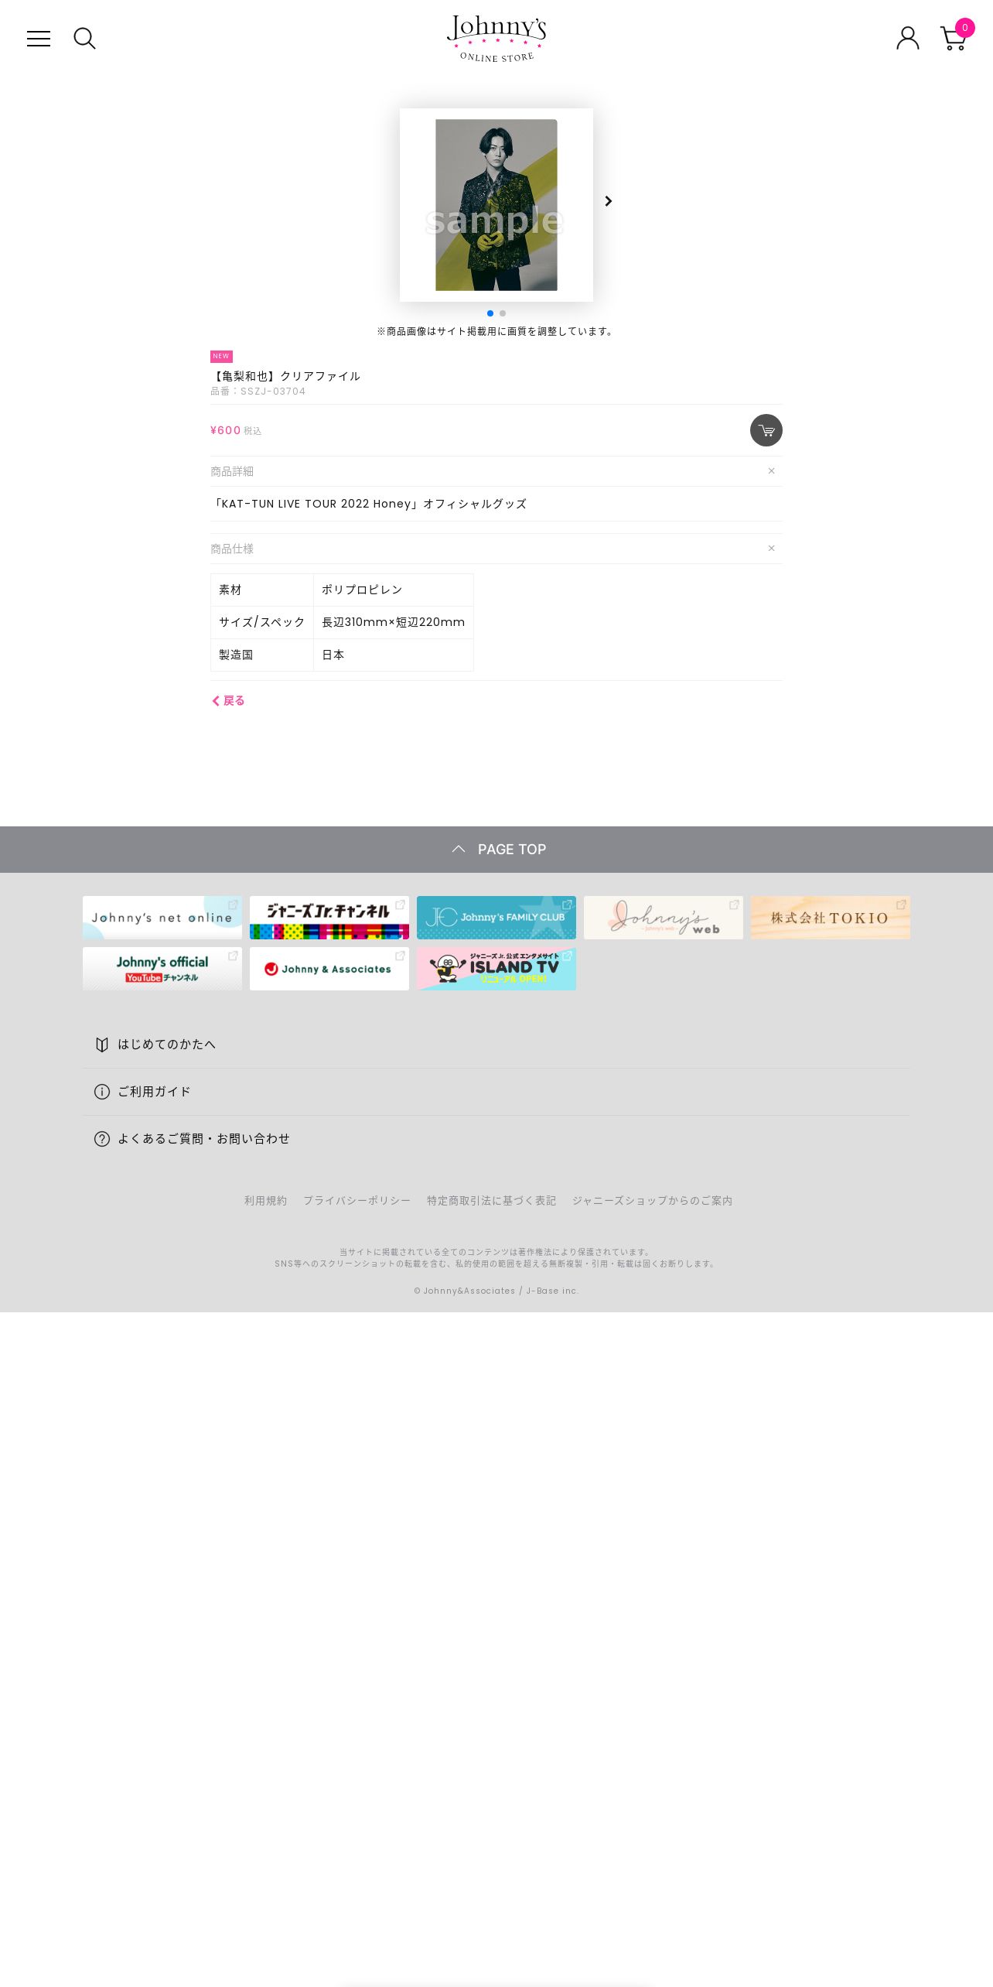Screen dimensions: 993x1987
Task: Open the shopping cart in header
Action: [x=956, y=36]
